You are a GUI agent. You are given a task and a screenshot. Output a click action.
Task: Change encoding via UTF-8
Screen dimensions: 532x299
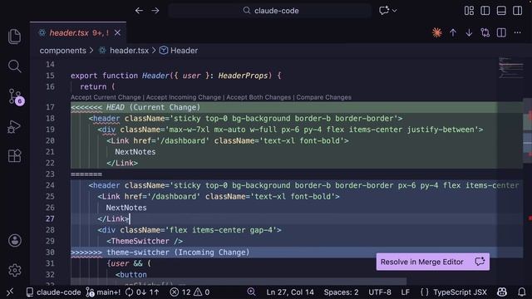(380, 292)
